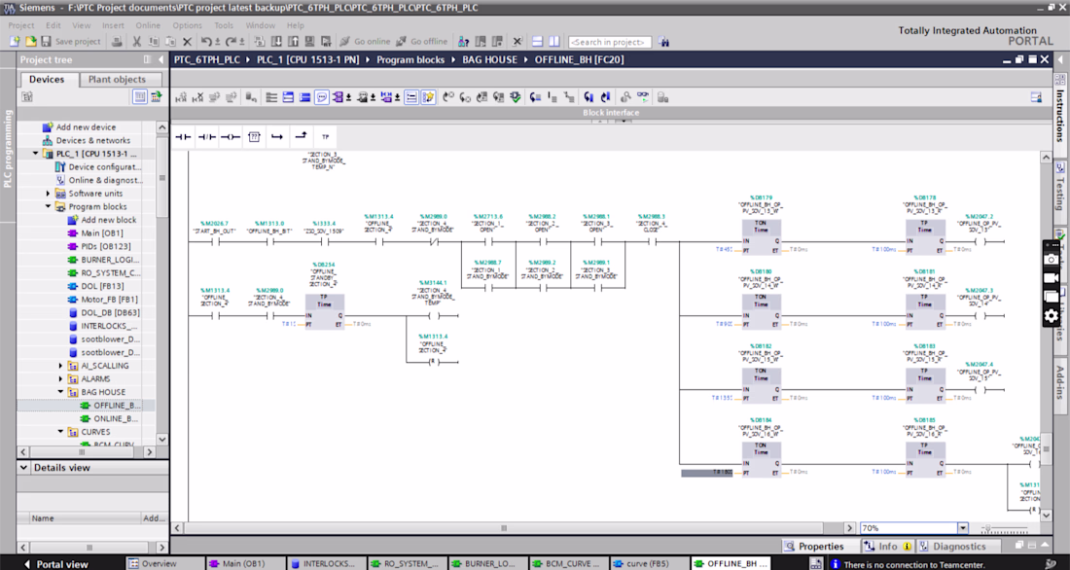Screen dimensions: 1070x570
Task: Click the Save project toolbar button
Action: click(71, 42)
